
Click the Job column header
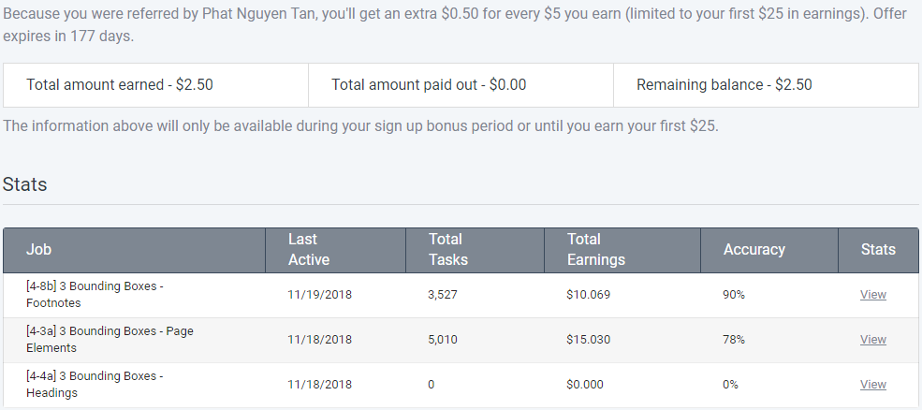pyautogui.click(x=38, y=250)
